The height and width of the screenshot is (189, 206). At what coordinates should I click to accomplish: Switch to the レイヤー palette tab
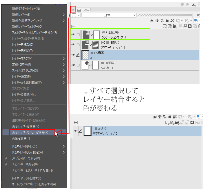click(84, 10)
